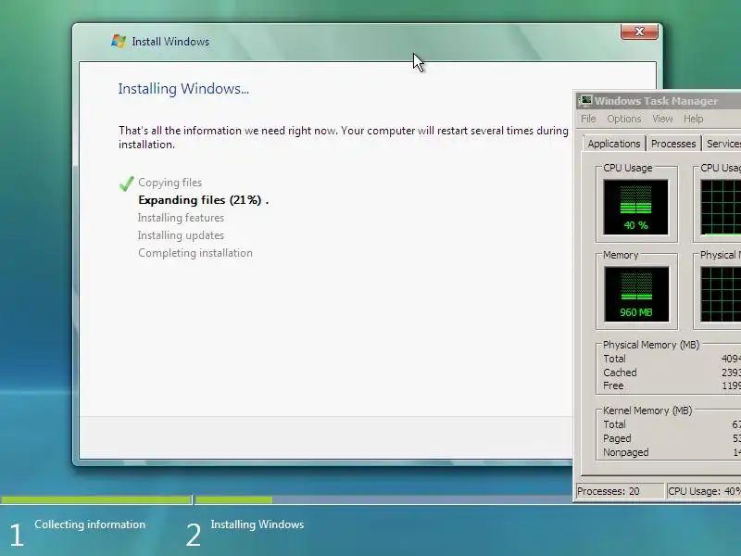Switch to the Services tab
Viewport: 741px width, 556px height.
pyautogui.click(x=722, y=144)
